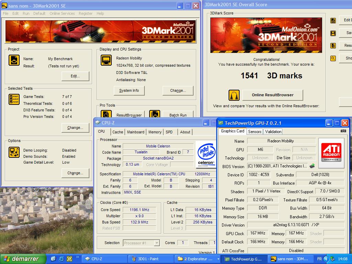Click the Device ID 1002 - 4C59 value
Screen dimensions: 352x264
tap(259, 174)
